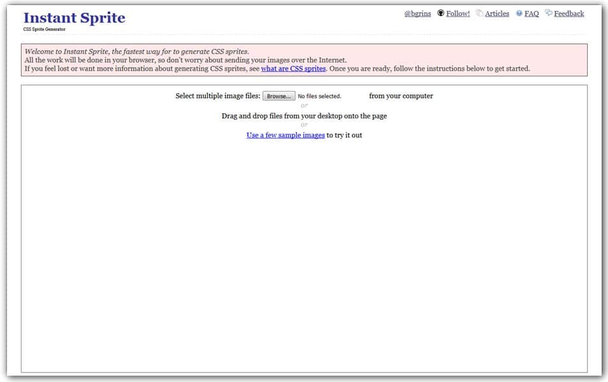Viewport: 608px width, 382px height.
Task: Open the Articles text link
Action: coord(496,13)
